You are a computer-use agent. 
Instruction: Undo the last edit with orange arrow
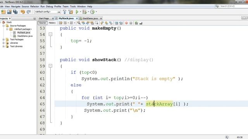click(23, 12)
